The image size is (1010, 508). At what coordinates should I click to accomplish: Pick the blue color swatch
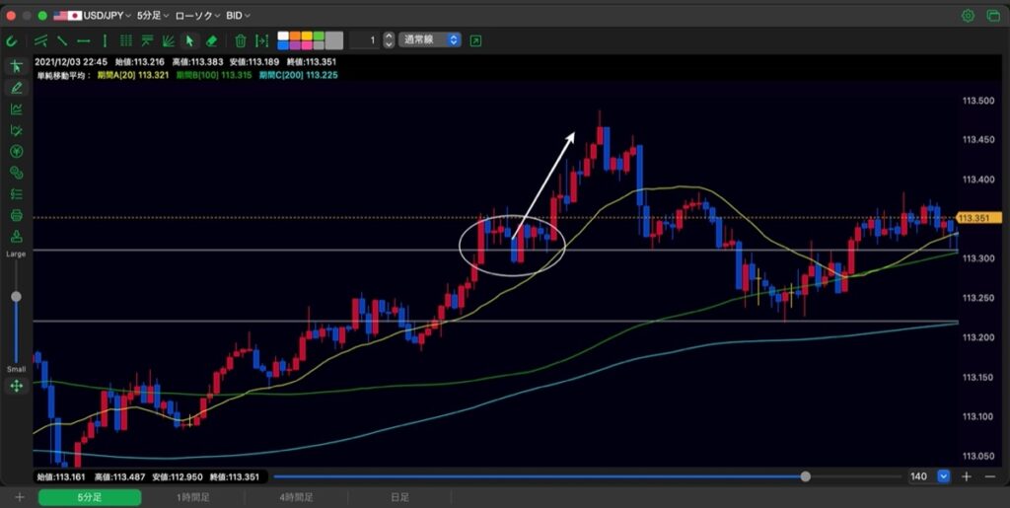pos(283,45)
